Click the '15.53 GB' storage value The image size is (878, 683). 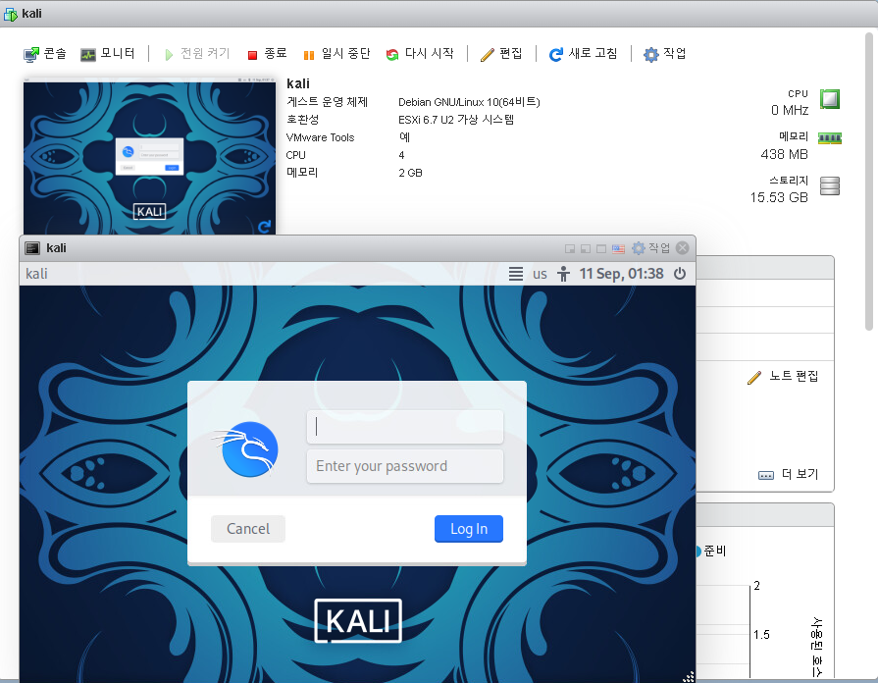click(x=779, y=197)
